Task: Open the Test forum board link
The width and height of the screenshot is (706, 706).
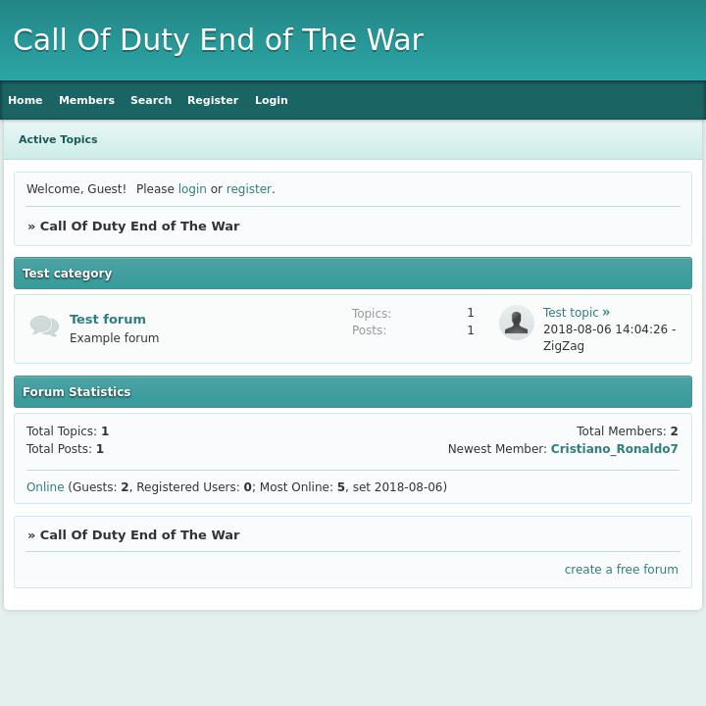Action: [x=108, y=319]
